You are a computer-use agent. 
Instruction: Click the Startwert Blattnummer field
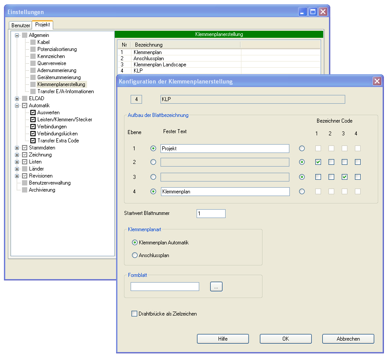[211, 214]
